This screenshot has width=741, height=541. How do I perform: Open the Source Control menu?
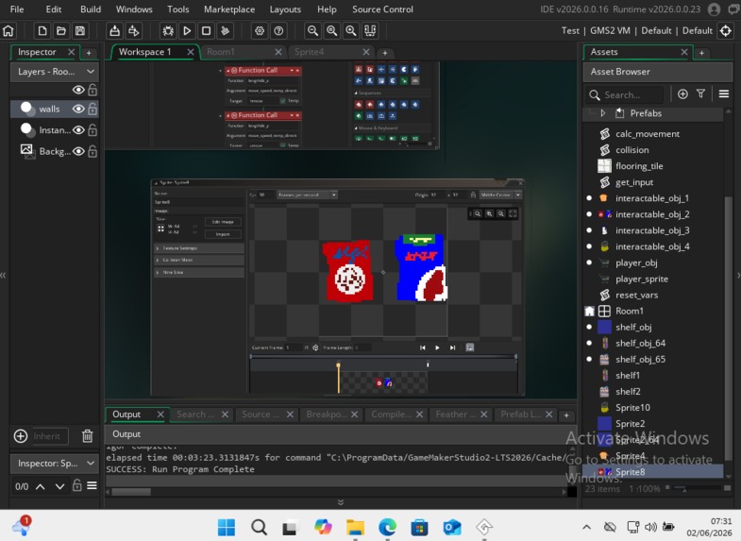coord(382,9)
